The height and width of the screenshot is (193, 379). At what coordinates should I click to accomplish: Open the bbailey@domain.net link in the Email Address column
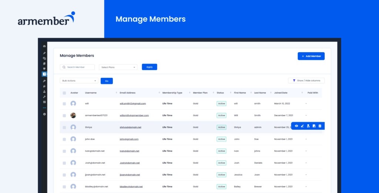(x=131, y=186)
